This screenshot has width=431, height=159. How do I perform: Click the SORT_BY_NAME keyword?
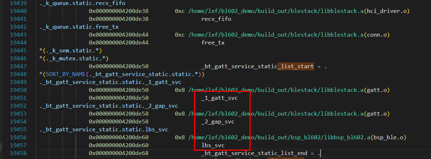pos(66,74)
